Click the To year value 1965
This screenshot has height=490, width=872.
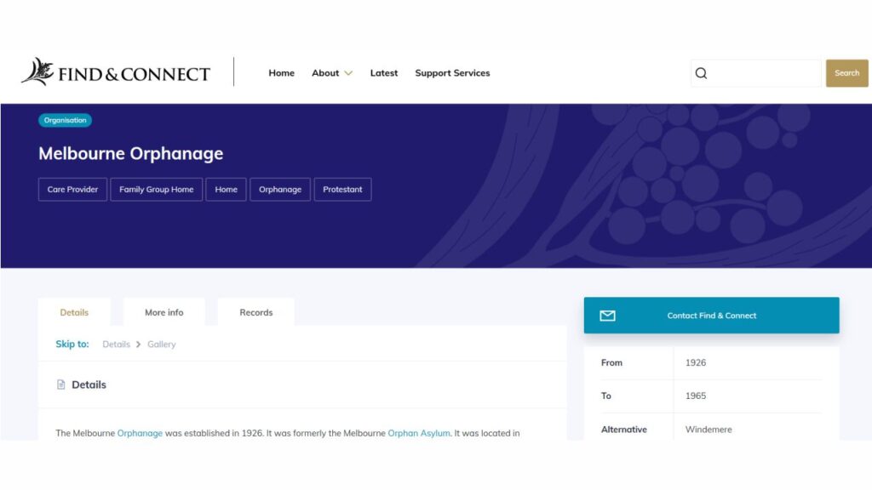695,396
